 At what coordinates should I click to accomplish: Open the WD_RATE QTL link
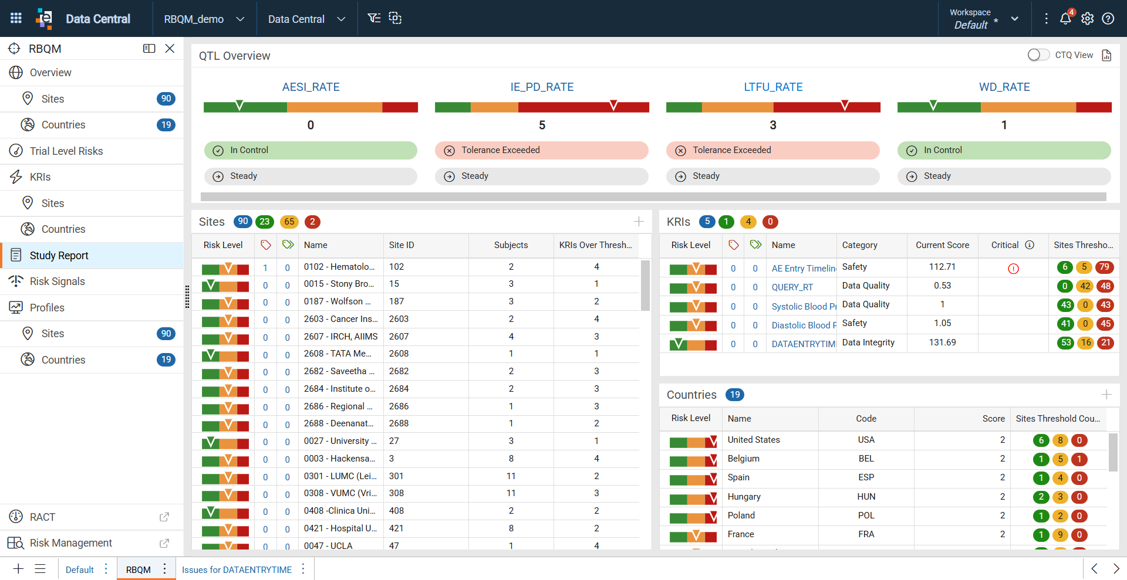click(1004, 87)
